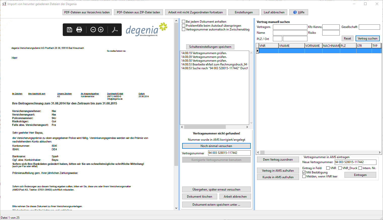
Task: Click the Reset button
Action: 347,39
